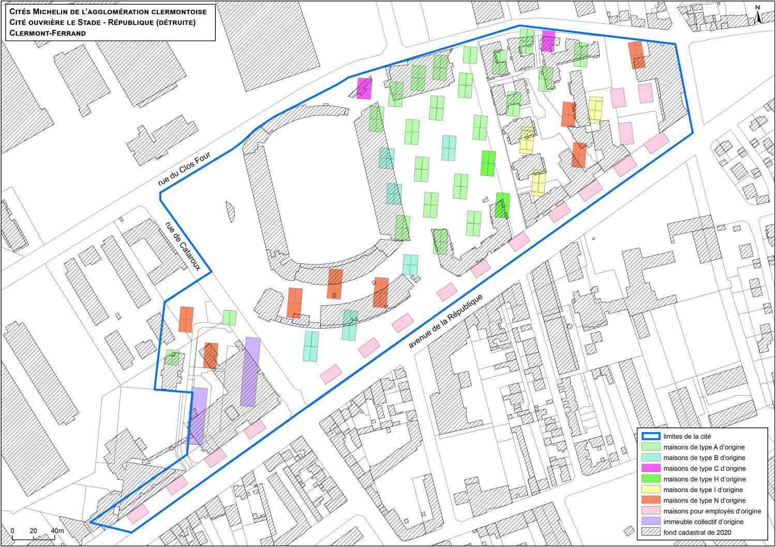This screenshot has height=547, width=776.
Task: Click the magenta type C house near rue du Clos Four
Action: 364,88
